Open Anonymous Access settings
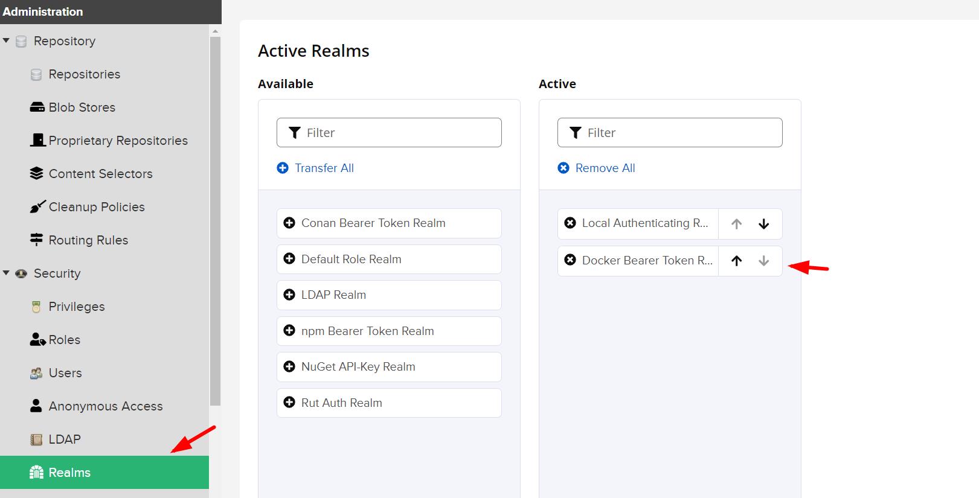This screenshot has width=979, height=498. (106, 406)
